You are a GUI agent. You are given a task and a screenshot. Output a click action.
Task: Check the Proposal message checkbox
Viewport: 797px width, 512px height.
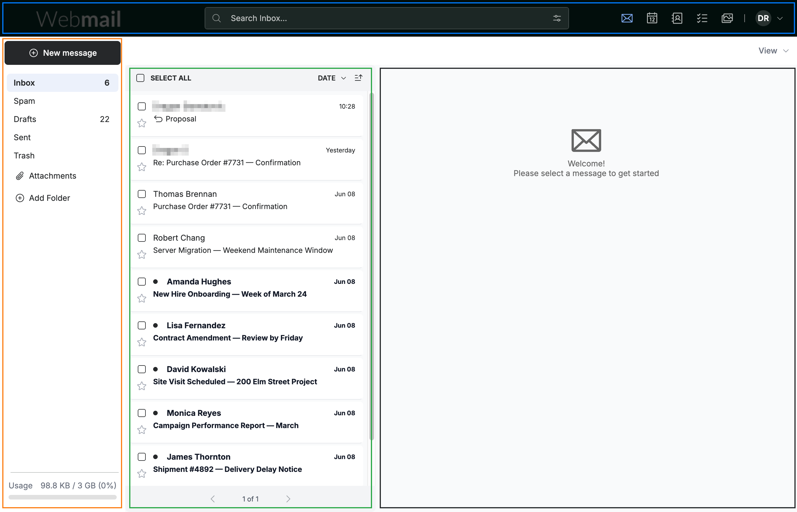[x=142, y=106]
